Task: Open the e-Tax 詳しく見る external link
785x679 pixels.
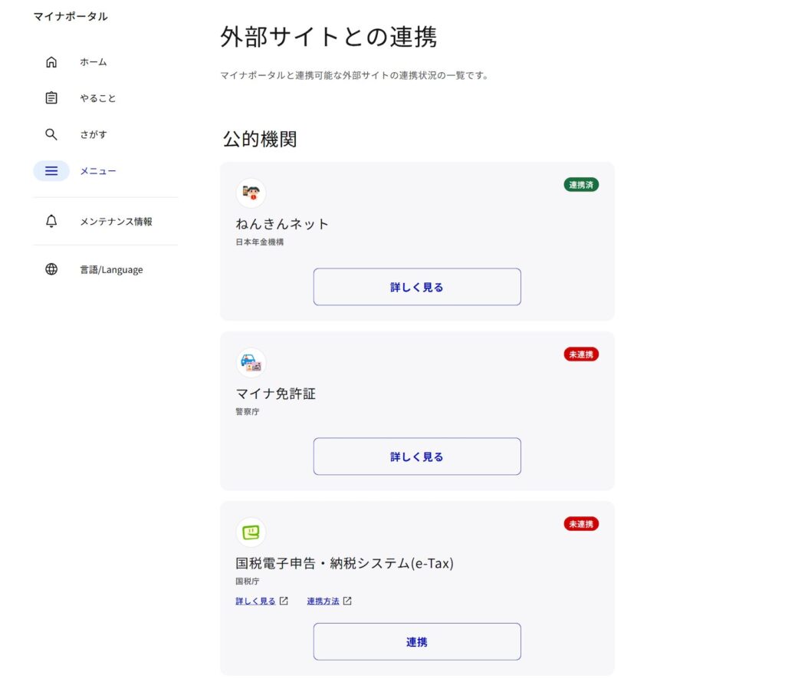Action: pyautogui.click(x=261, y=602)
